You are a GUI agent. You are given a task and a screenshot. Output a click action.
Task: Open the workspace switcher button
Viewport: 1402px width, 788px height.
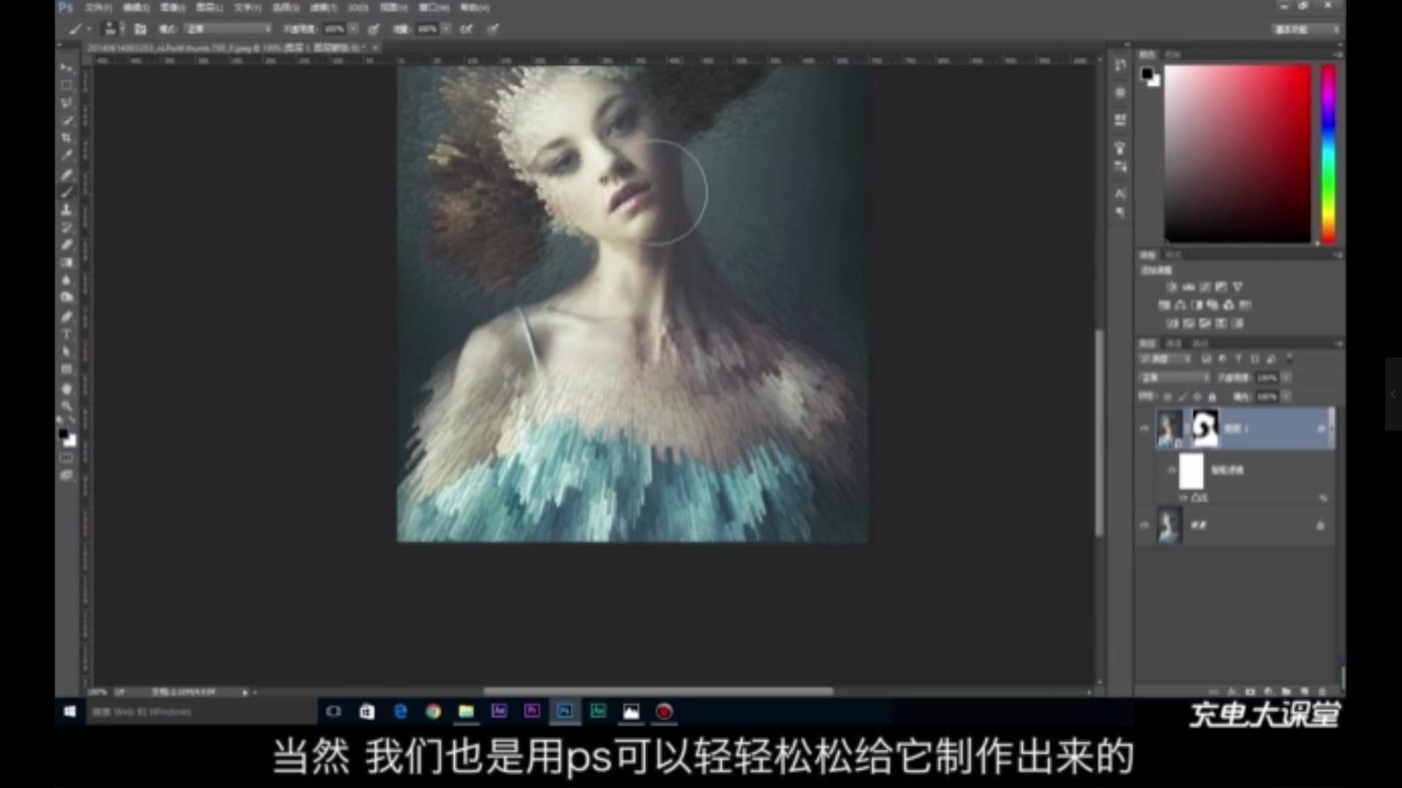coord(1306,29)
